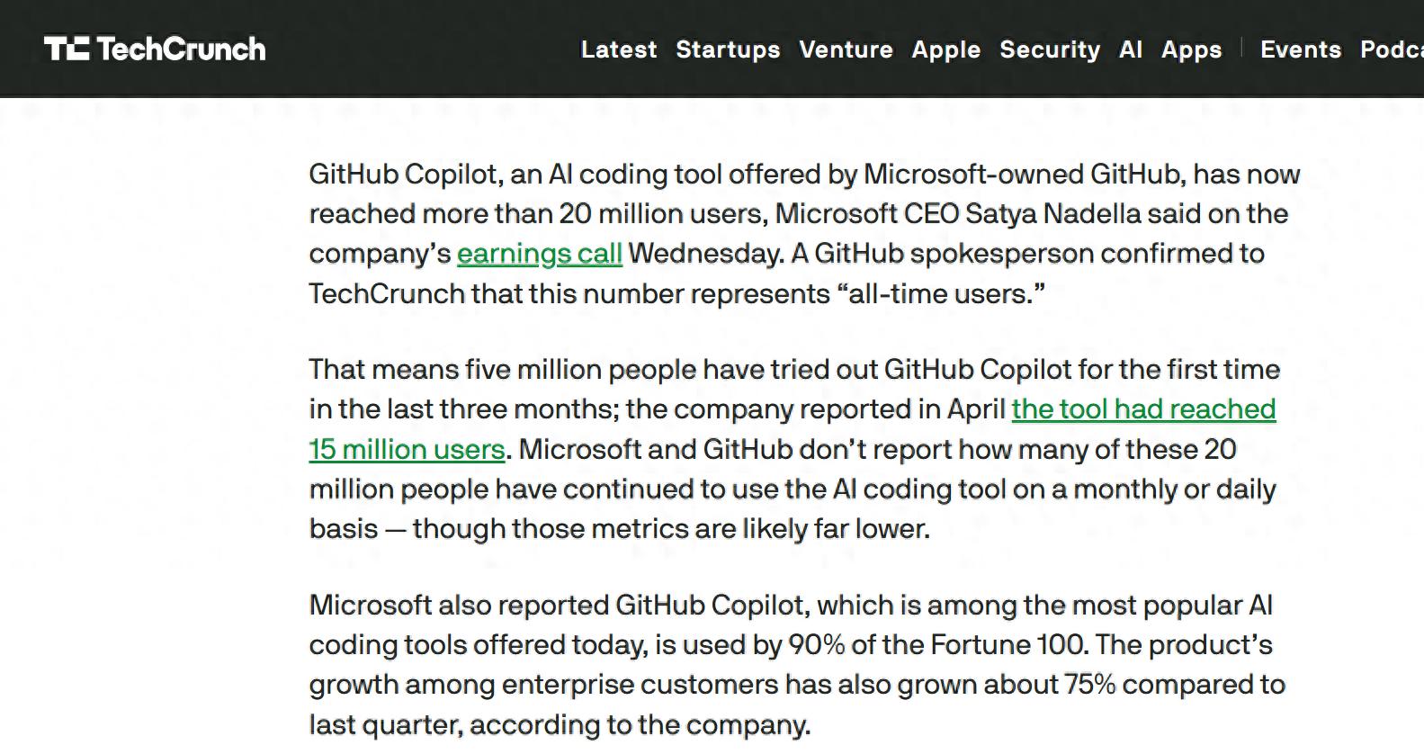
Task: View the Apps section
Action: pyautogui.click(x=1191, y=50)
